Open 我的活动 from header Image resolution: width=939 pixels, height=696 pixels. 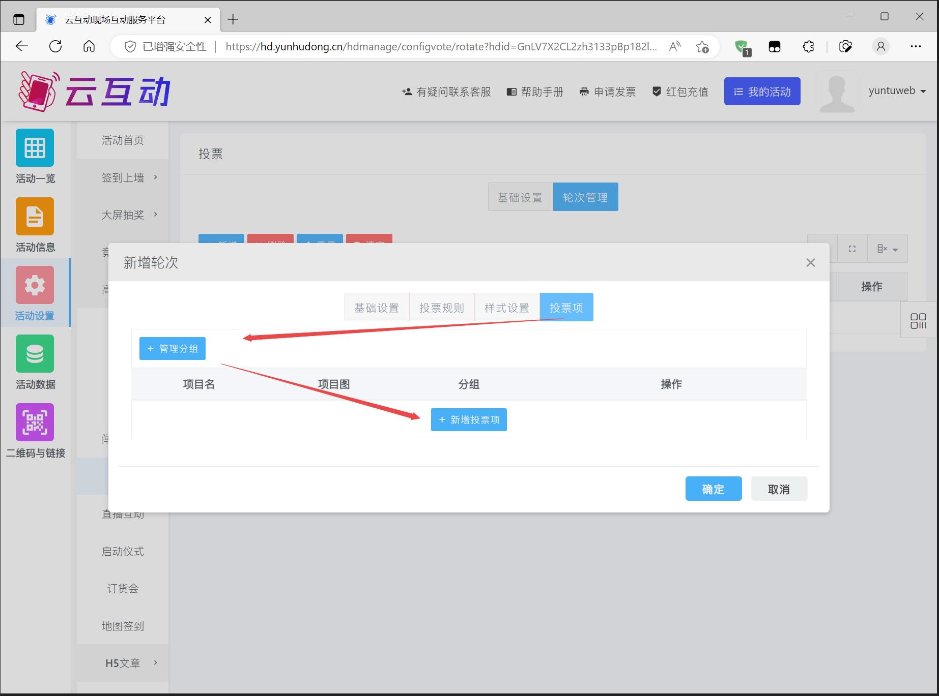click(762, 92)
